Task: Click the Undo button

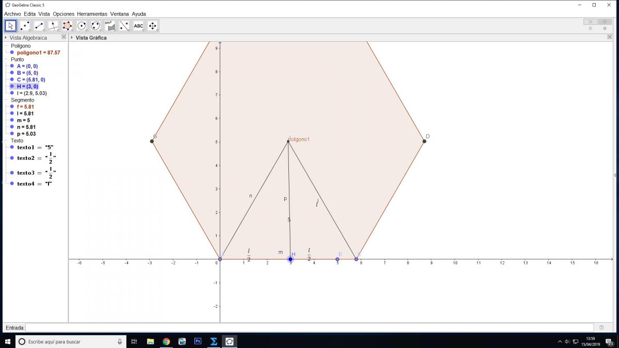Action: 590,22
